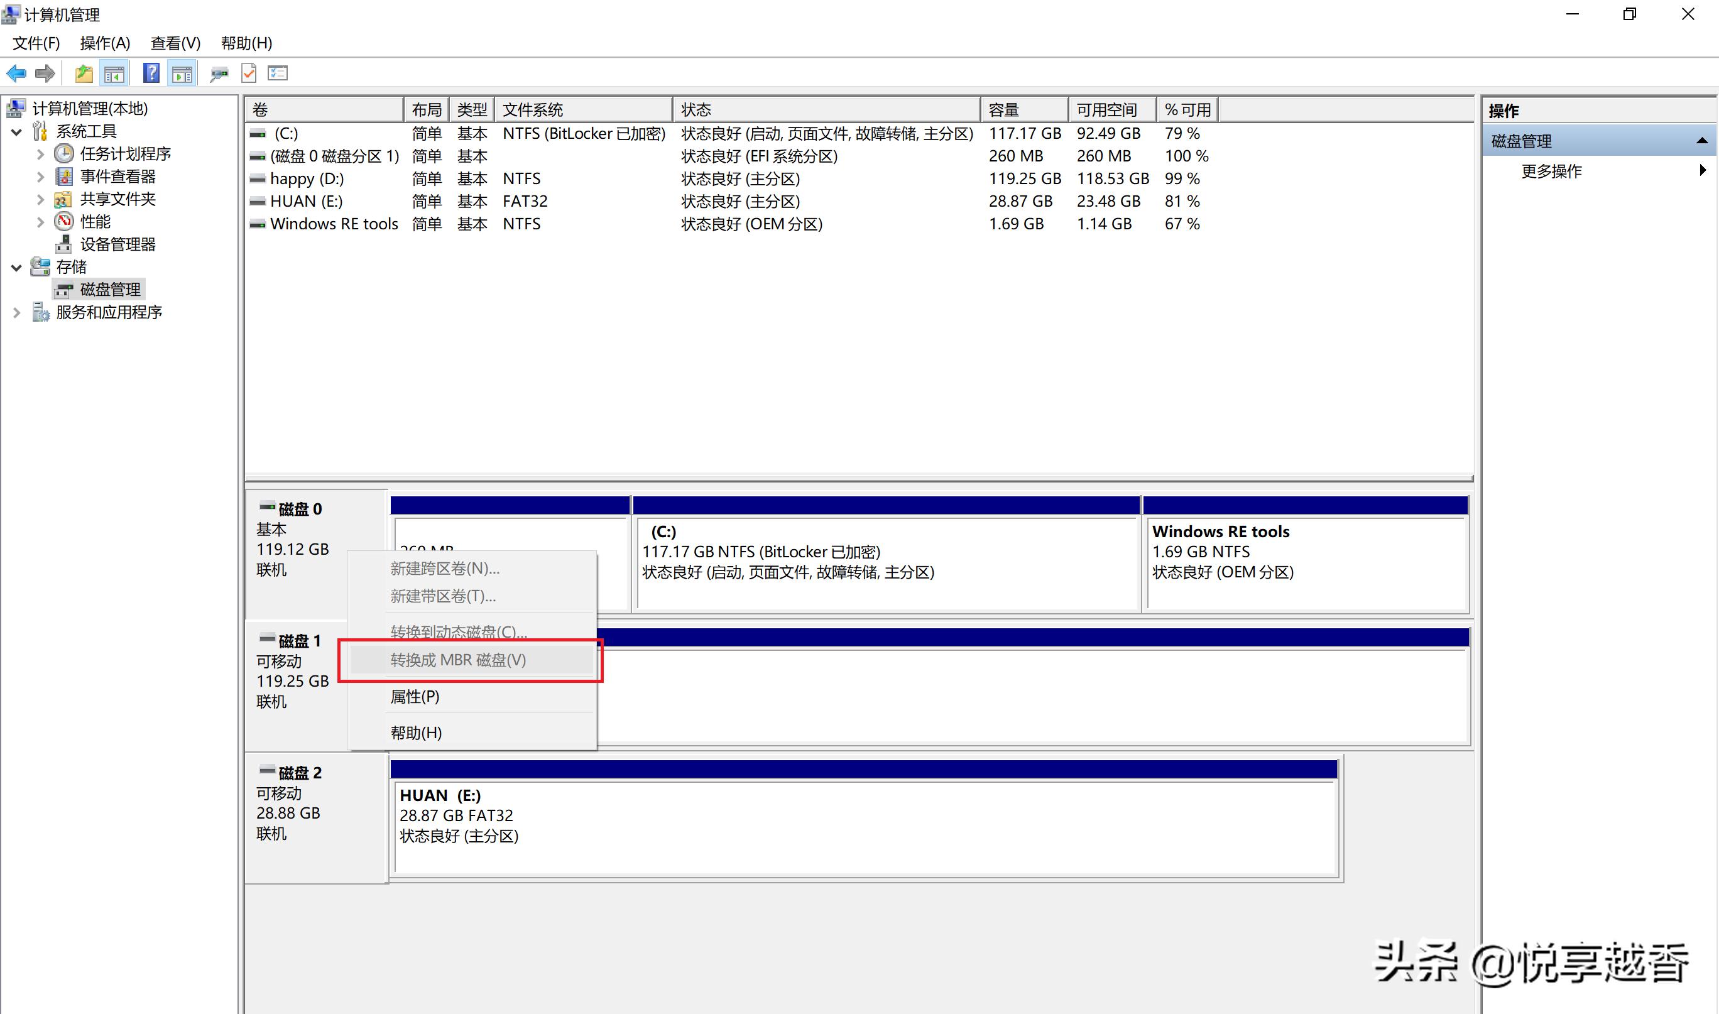1719x1014 pixels.
Task: Toggle the show/hide action pane icon
Action: click(182, 73)
